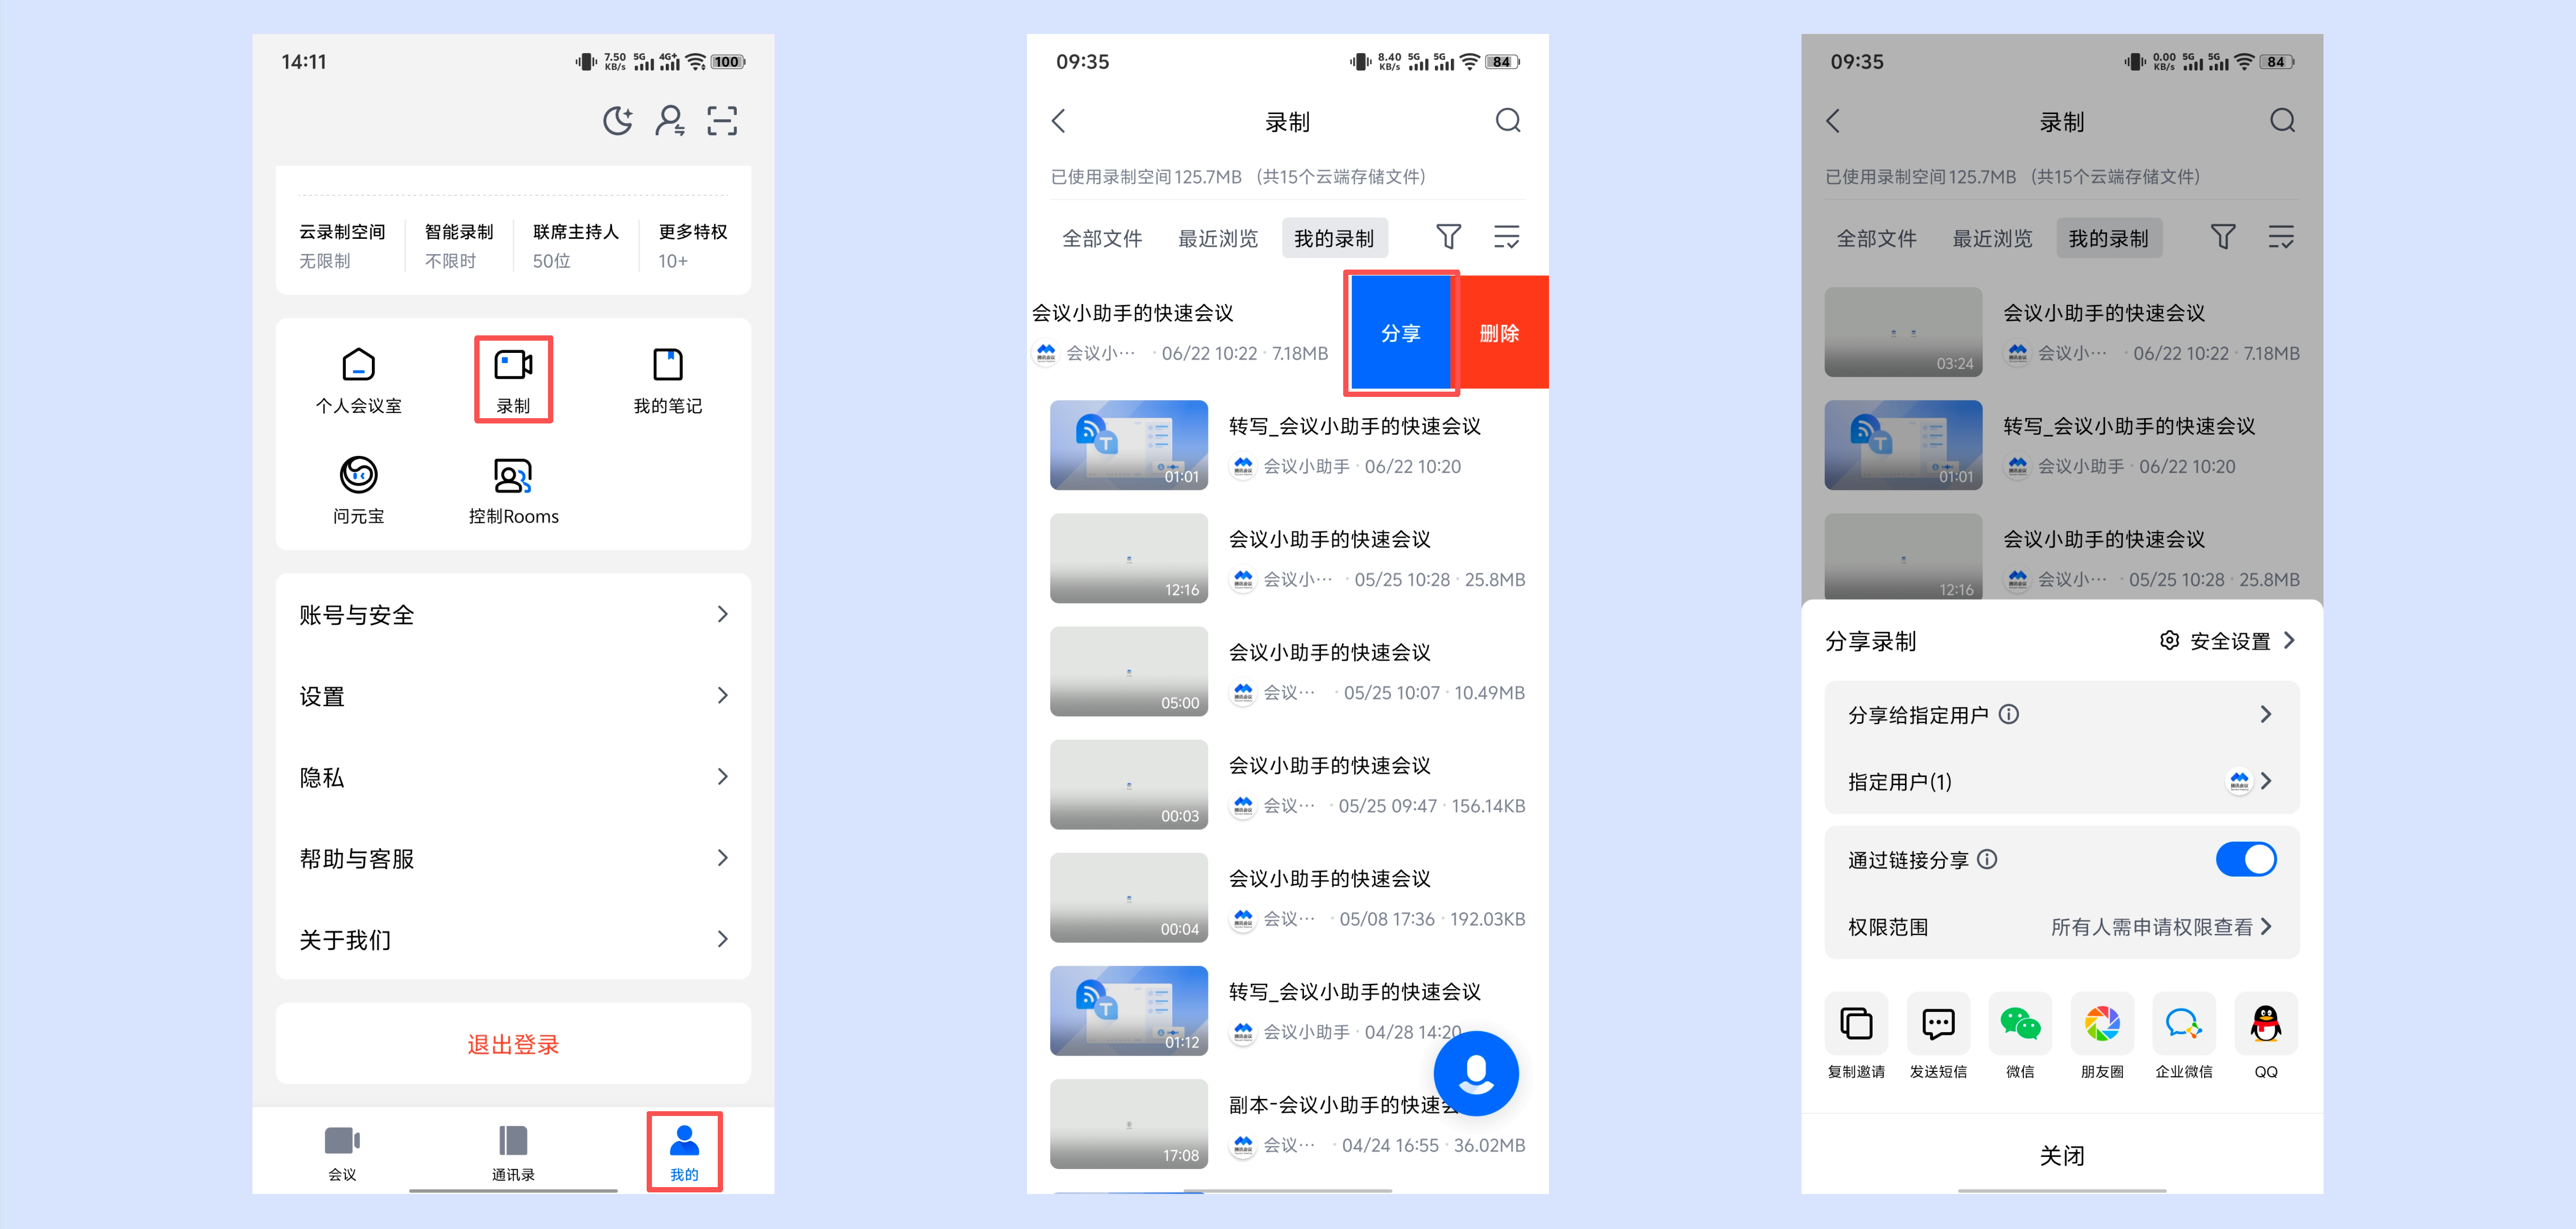Viewport: 2576px width, 1229px height.
Task: Select 全部文件 tab in middle screen
Action: point(1102,238)
